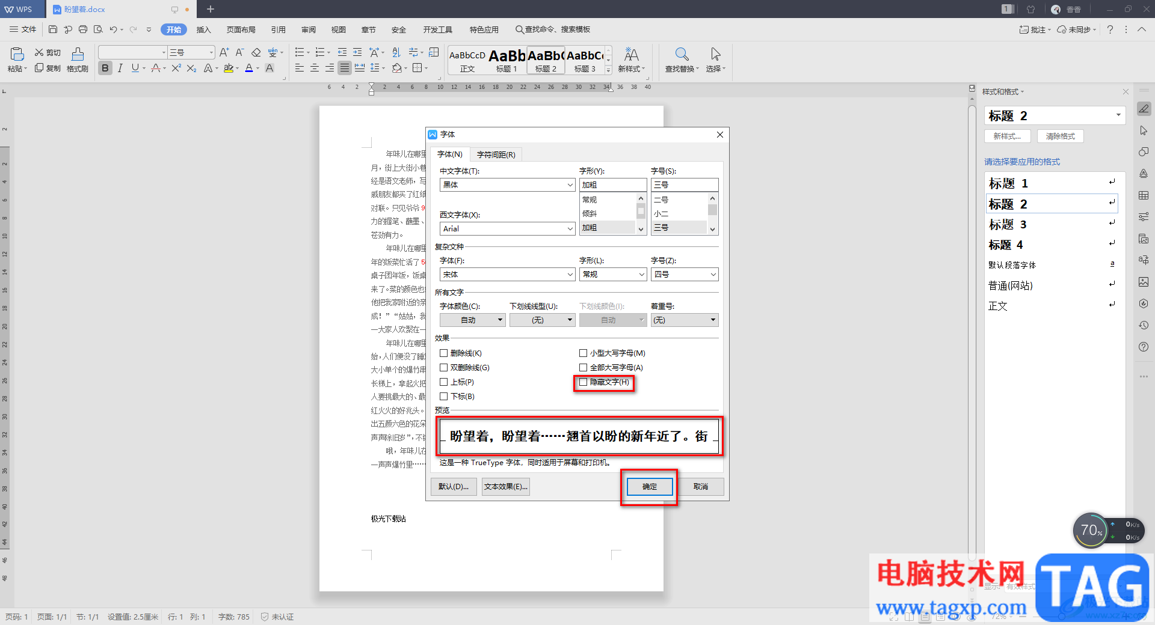Click the undo arrow icon
The width and height of the screenshot is (1155, 625).
[x=112, y=29]
